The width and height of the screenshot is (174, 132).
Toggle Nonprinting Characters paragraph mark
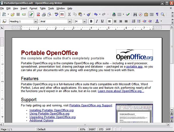tap(157, 14)
